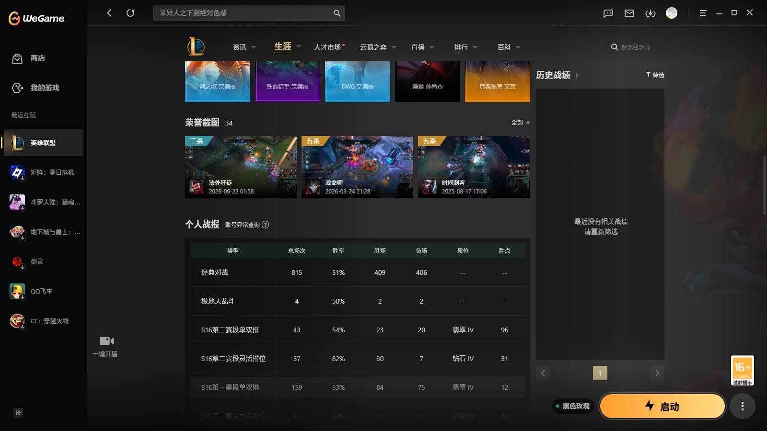Click the 极地大乱斗 row in stats table
Viewport: 767px width, 431px height.
(358, 301)
